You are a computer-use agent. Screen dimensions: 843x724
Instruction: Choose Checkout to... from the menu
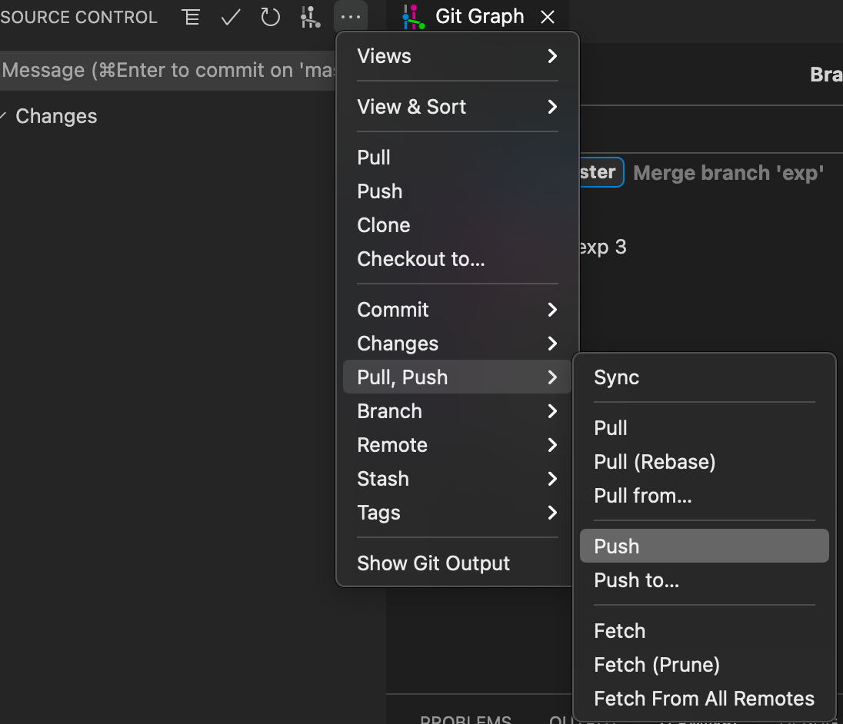(x=457, y=259)
